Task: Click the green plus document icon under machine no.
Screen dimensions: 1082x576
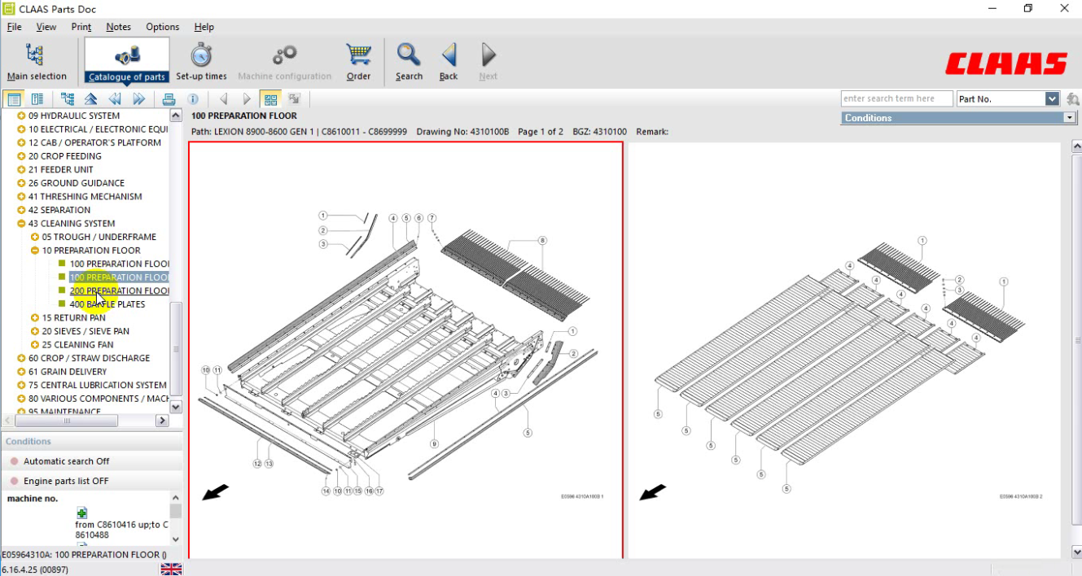Action: [81, 513]
